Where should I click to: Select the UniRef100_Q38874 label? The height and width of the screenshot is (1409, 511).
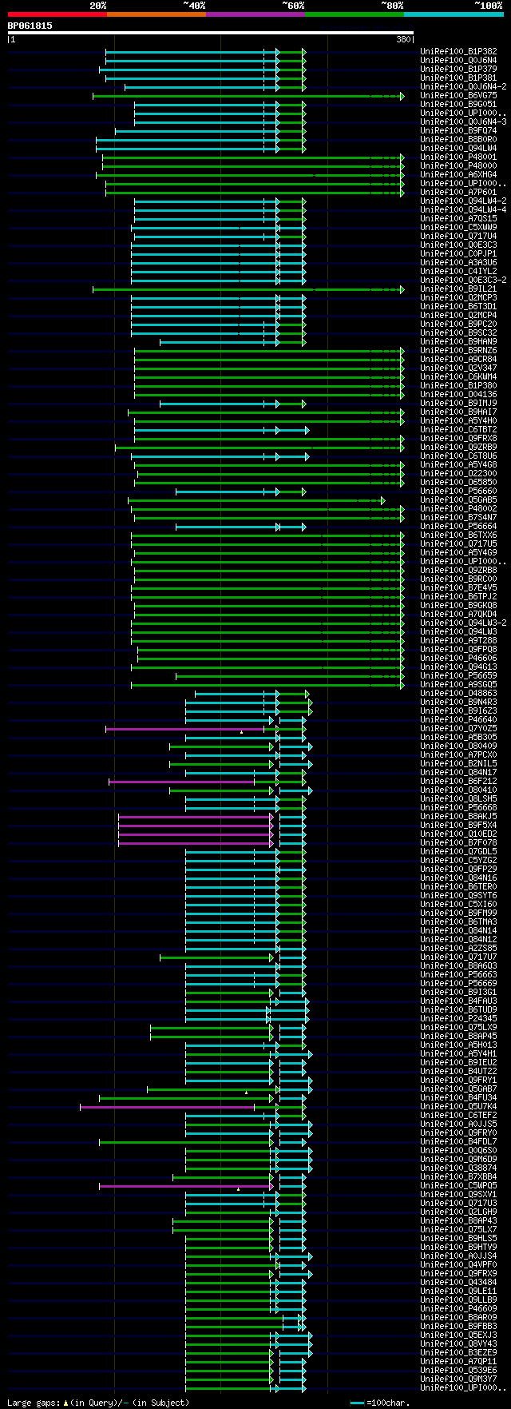tap(458, 1168)
